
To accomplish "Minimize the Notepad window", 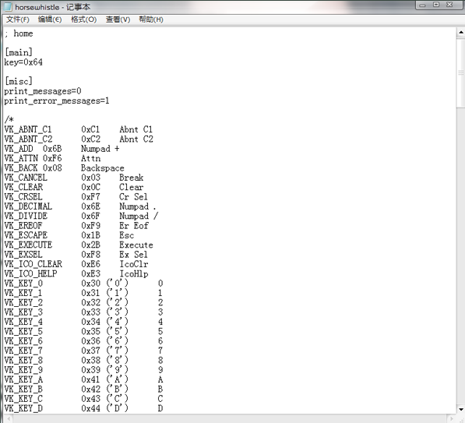I will 423,5.
